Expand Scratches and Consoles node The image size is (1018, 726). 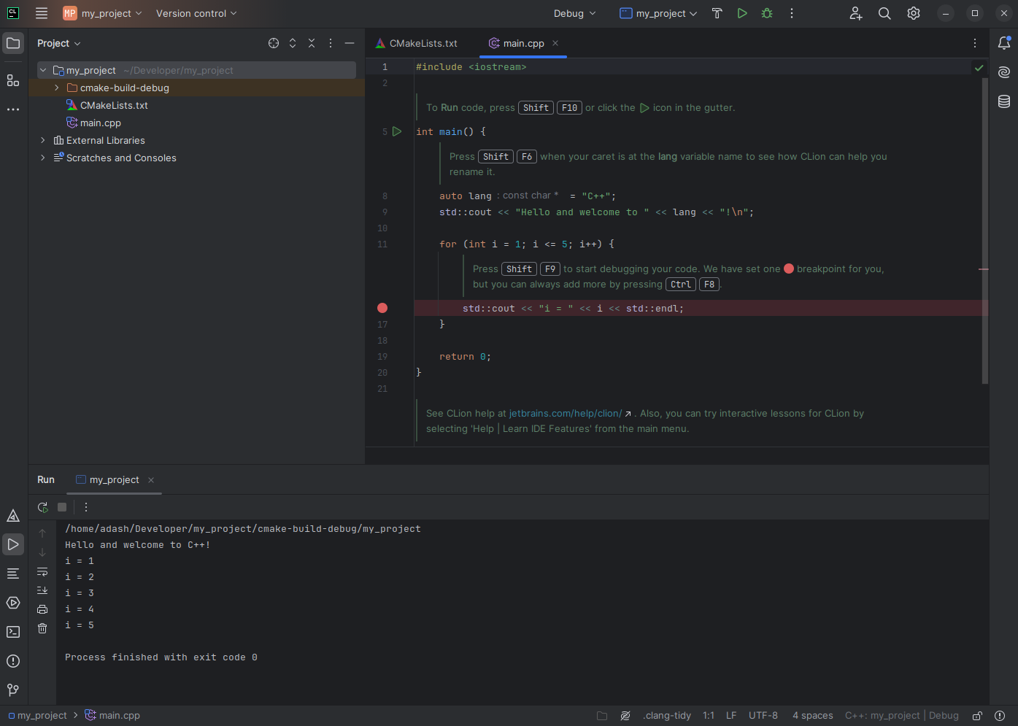coord(43,158)
